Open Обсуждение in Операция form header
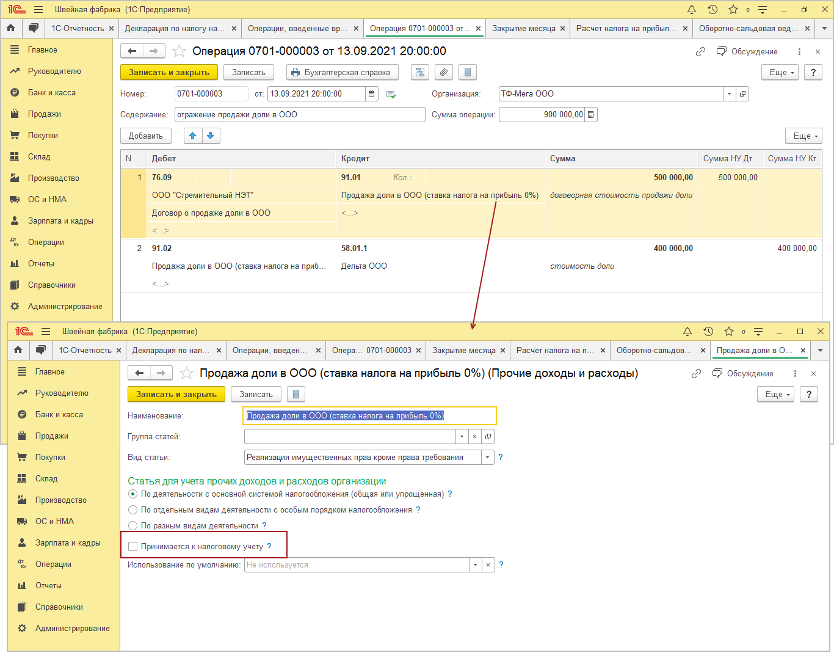The height and width of the screenshot is (661, 834). pyautogui.click(x=747, y=52)
